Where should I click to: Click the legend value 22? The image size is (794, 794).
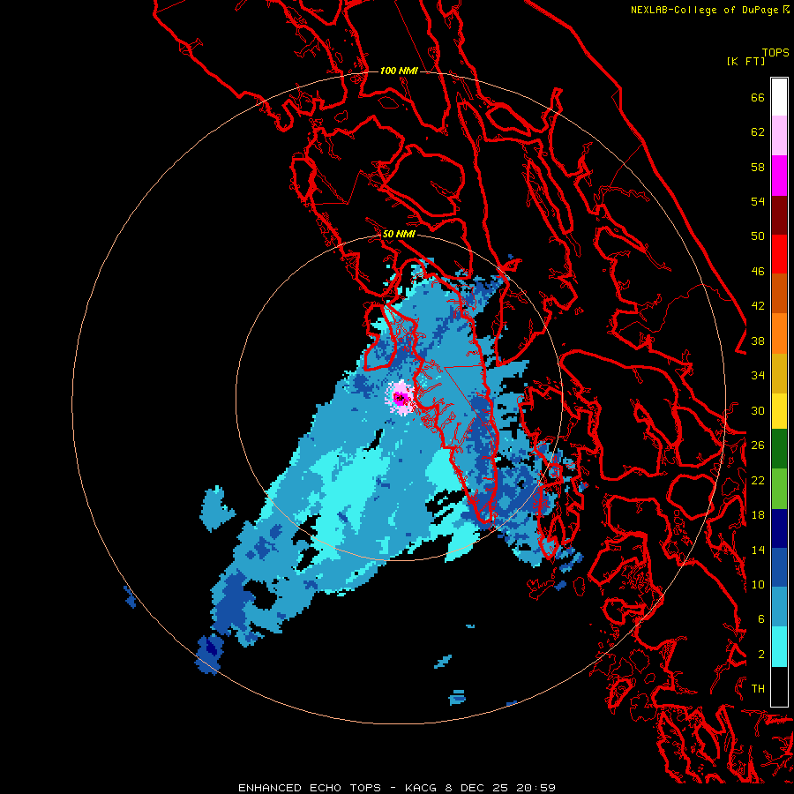point(758,480)
